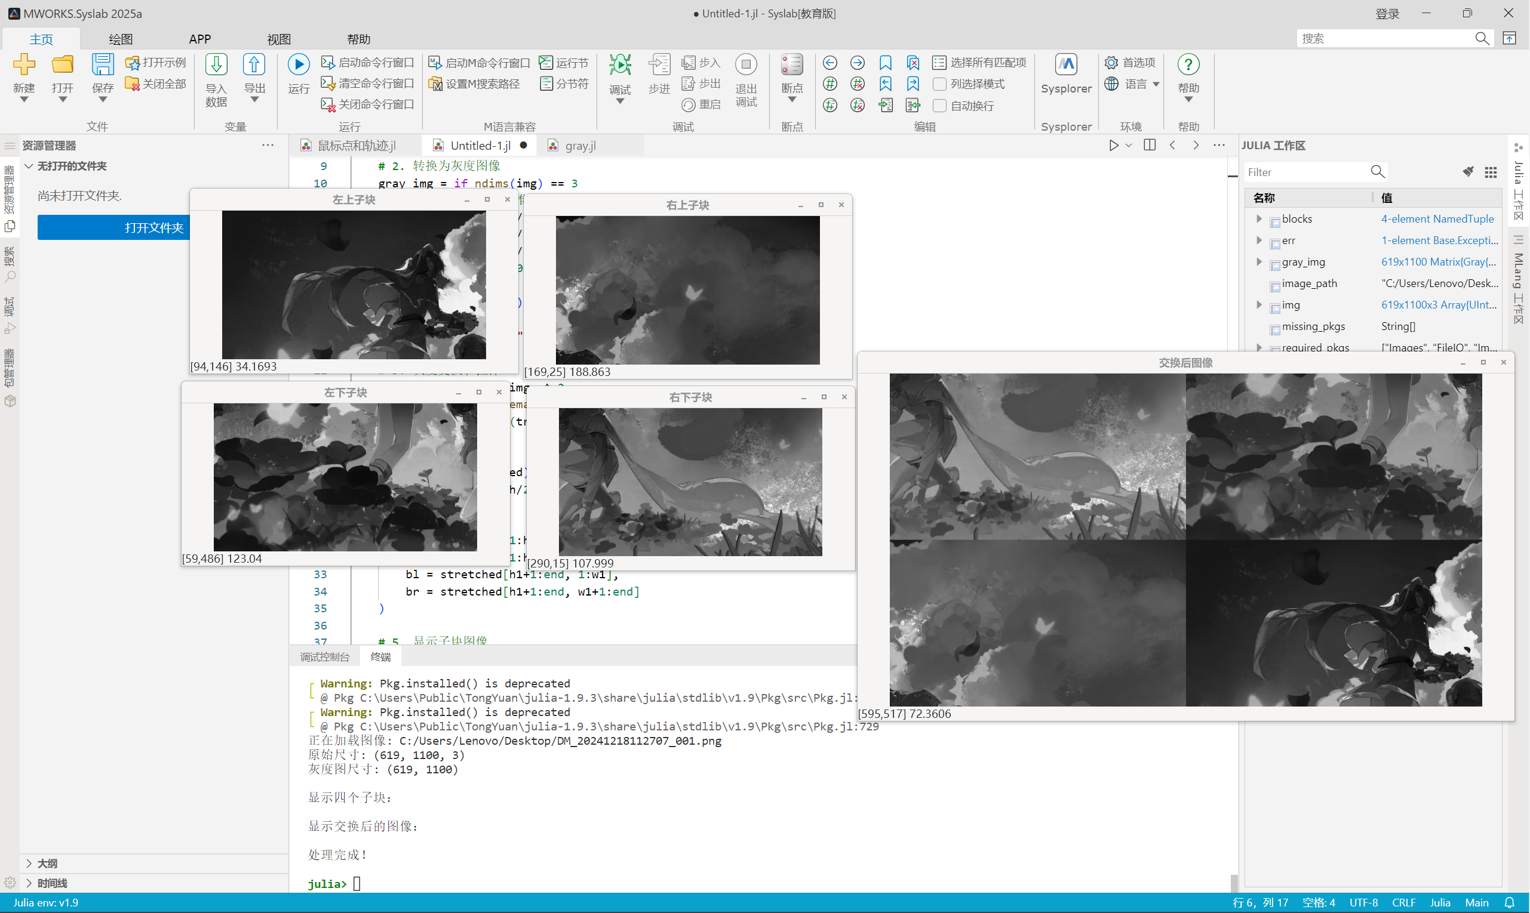Click the 帮助 question mark icon

1188,64
